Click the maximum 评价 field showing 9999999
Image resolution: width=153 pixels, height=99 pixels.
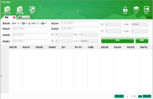point(89,41)
